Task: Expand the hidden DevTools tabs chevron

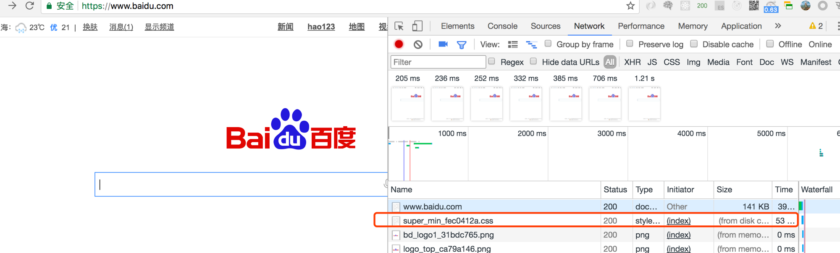Action: pos(778,26)
